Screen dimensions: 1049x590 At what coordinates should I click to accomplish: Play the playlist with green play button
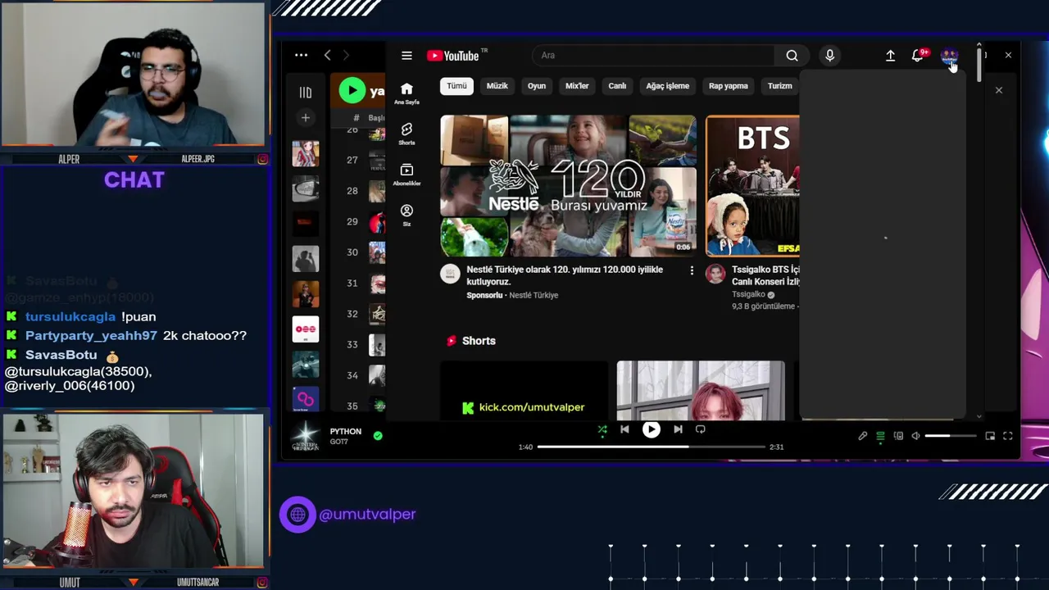click(x=352, y=90)
